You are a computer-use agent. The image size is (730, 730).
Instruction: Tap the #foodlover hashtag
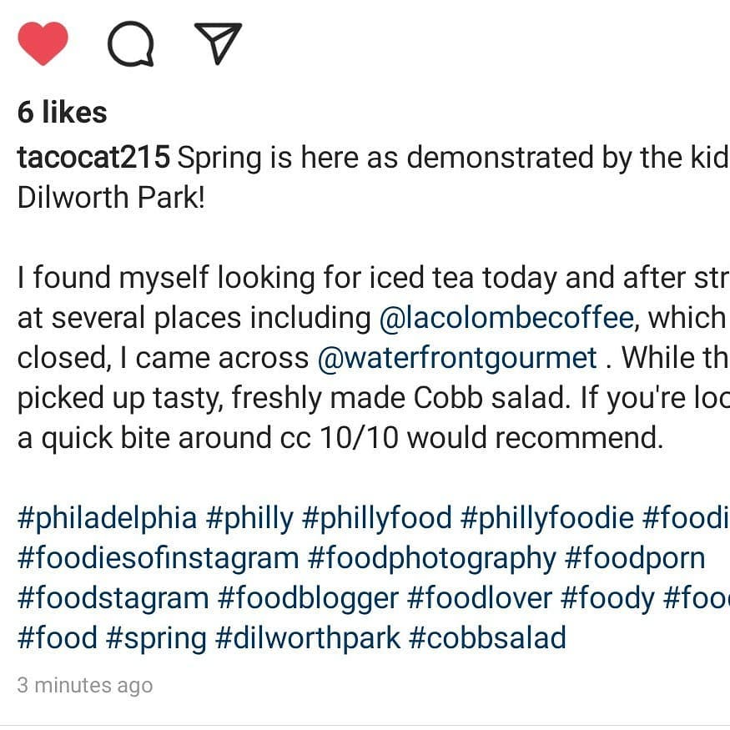480,599
